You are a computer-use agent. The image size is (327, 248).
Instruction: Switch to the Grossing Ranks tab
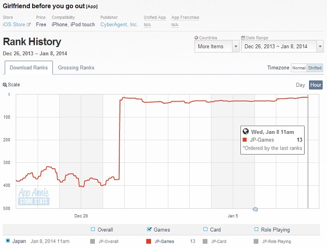coord(76,68)
